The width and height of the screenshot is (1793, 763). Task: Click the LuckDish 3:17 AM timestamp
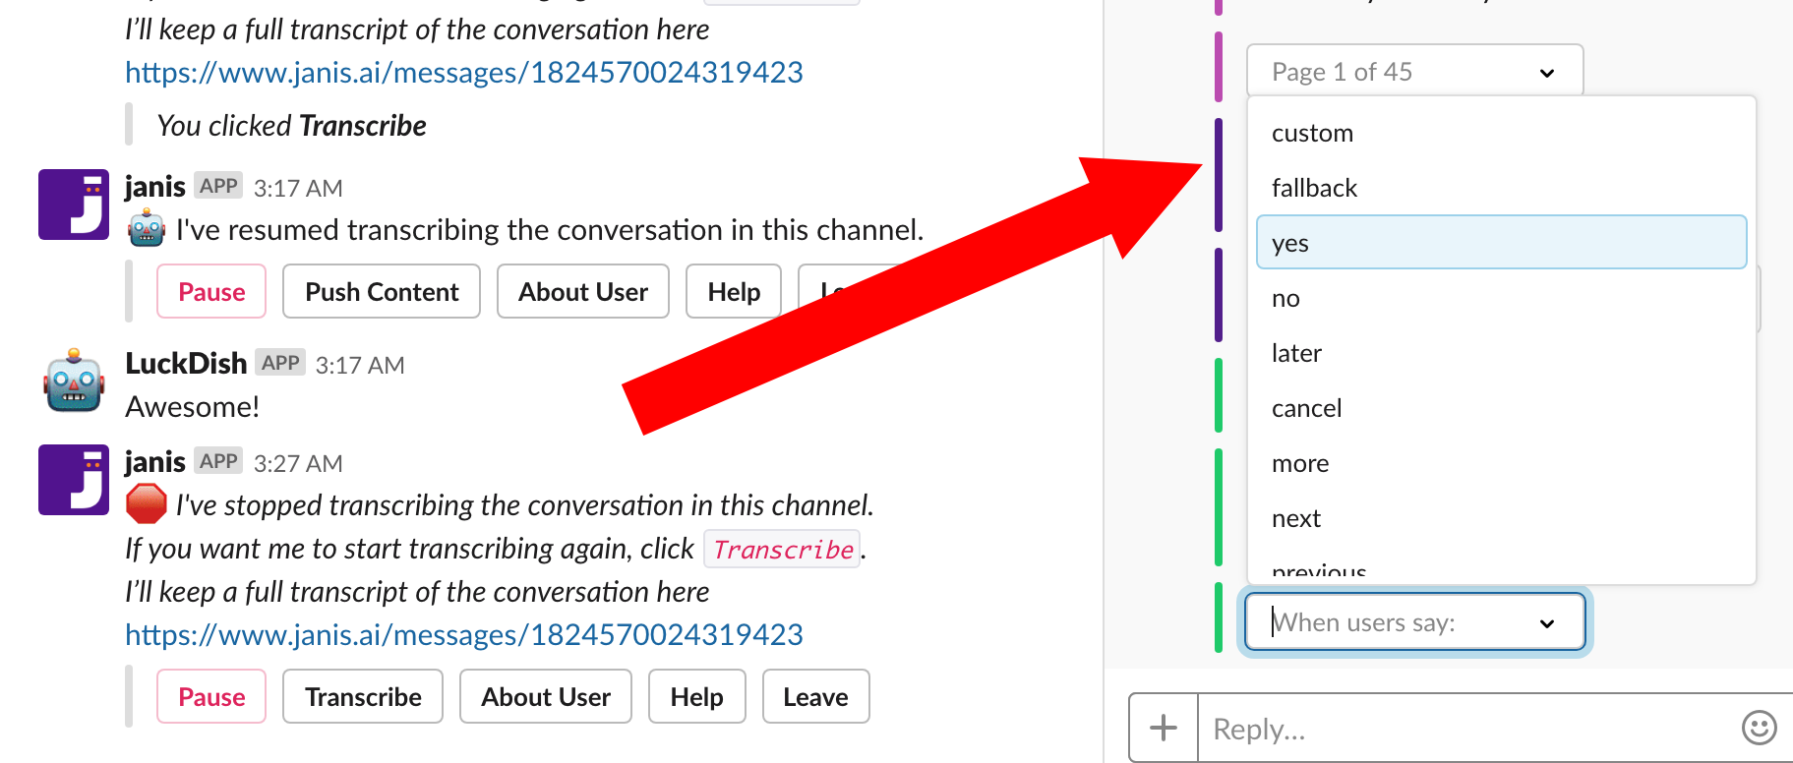pos(360,365)
